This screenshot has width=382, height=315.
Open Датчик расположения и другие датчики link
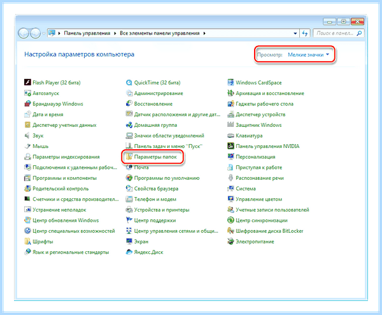tap(177, 114)
